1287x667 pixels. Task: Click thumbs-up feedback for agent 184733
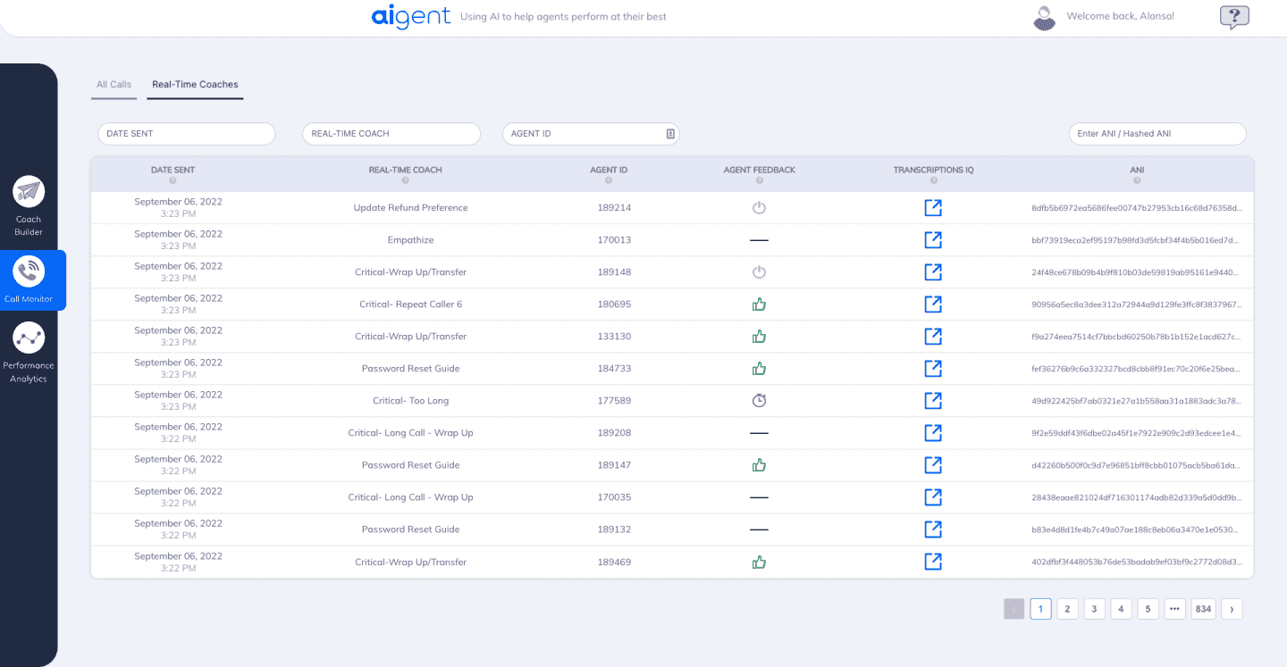pyautogui.click(x=759, y=369)
